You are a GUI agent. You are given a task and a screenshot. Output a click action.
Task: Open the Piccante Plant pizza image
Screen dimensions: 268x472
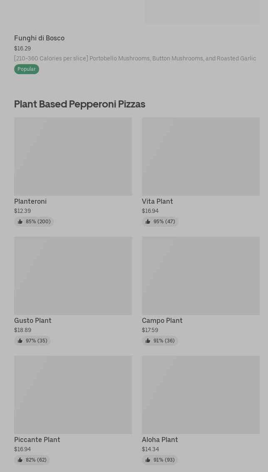tap(73, 395)
